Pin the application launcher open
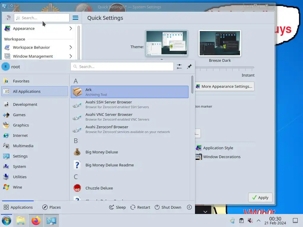This screenshot has width=303, height=227. tap(189, 67)
